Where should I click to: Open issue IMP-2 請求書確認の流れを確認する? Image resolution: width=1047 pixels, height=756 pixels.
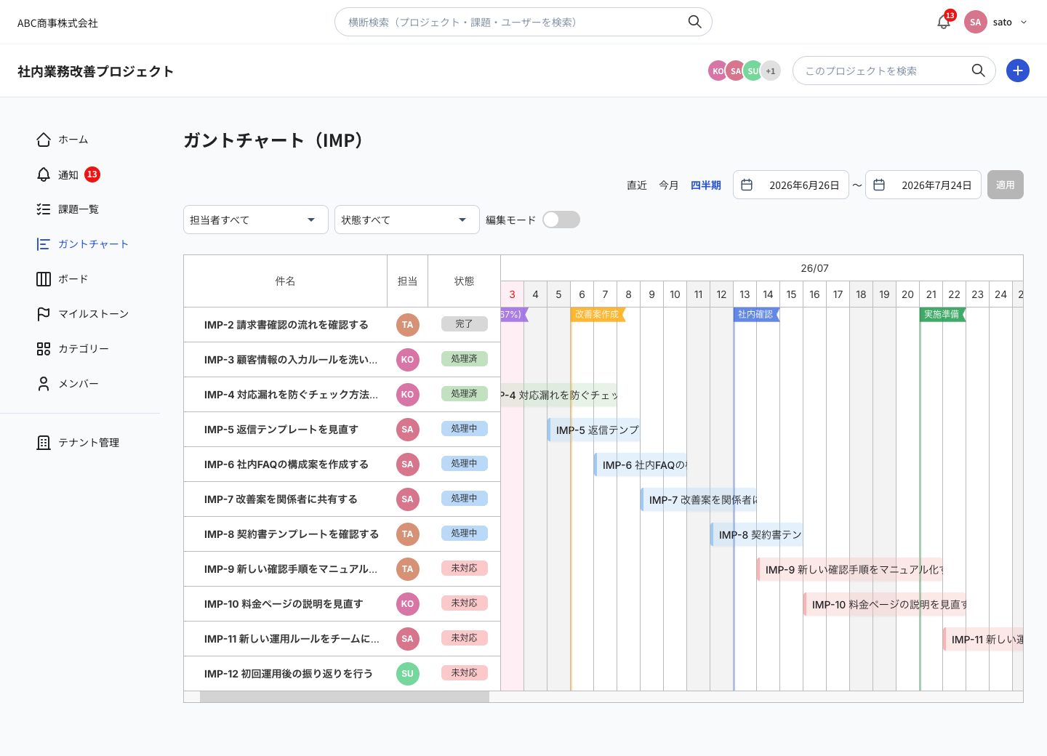click(286, 325)
